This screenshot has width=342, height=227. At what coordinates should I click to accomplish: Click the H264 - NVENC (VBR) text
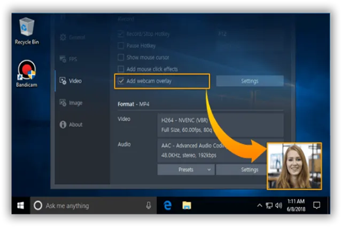(x=184, y=120)
